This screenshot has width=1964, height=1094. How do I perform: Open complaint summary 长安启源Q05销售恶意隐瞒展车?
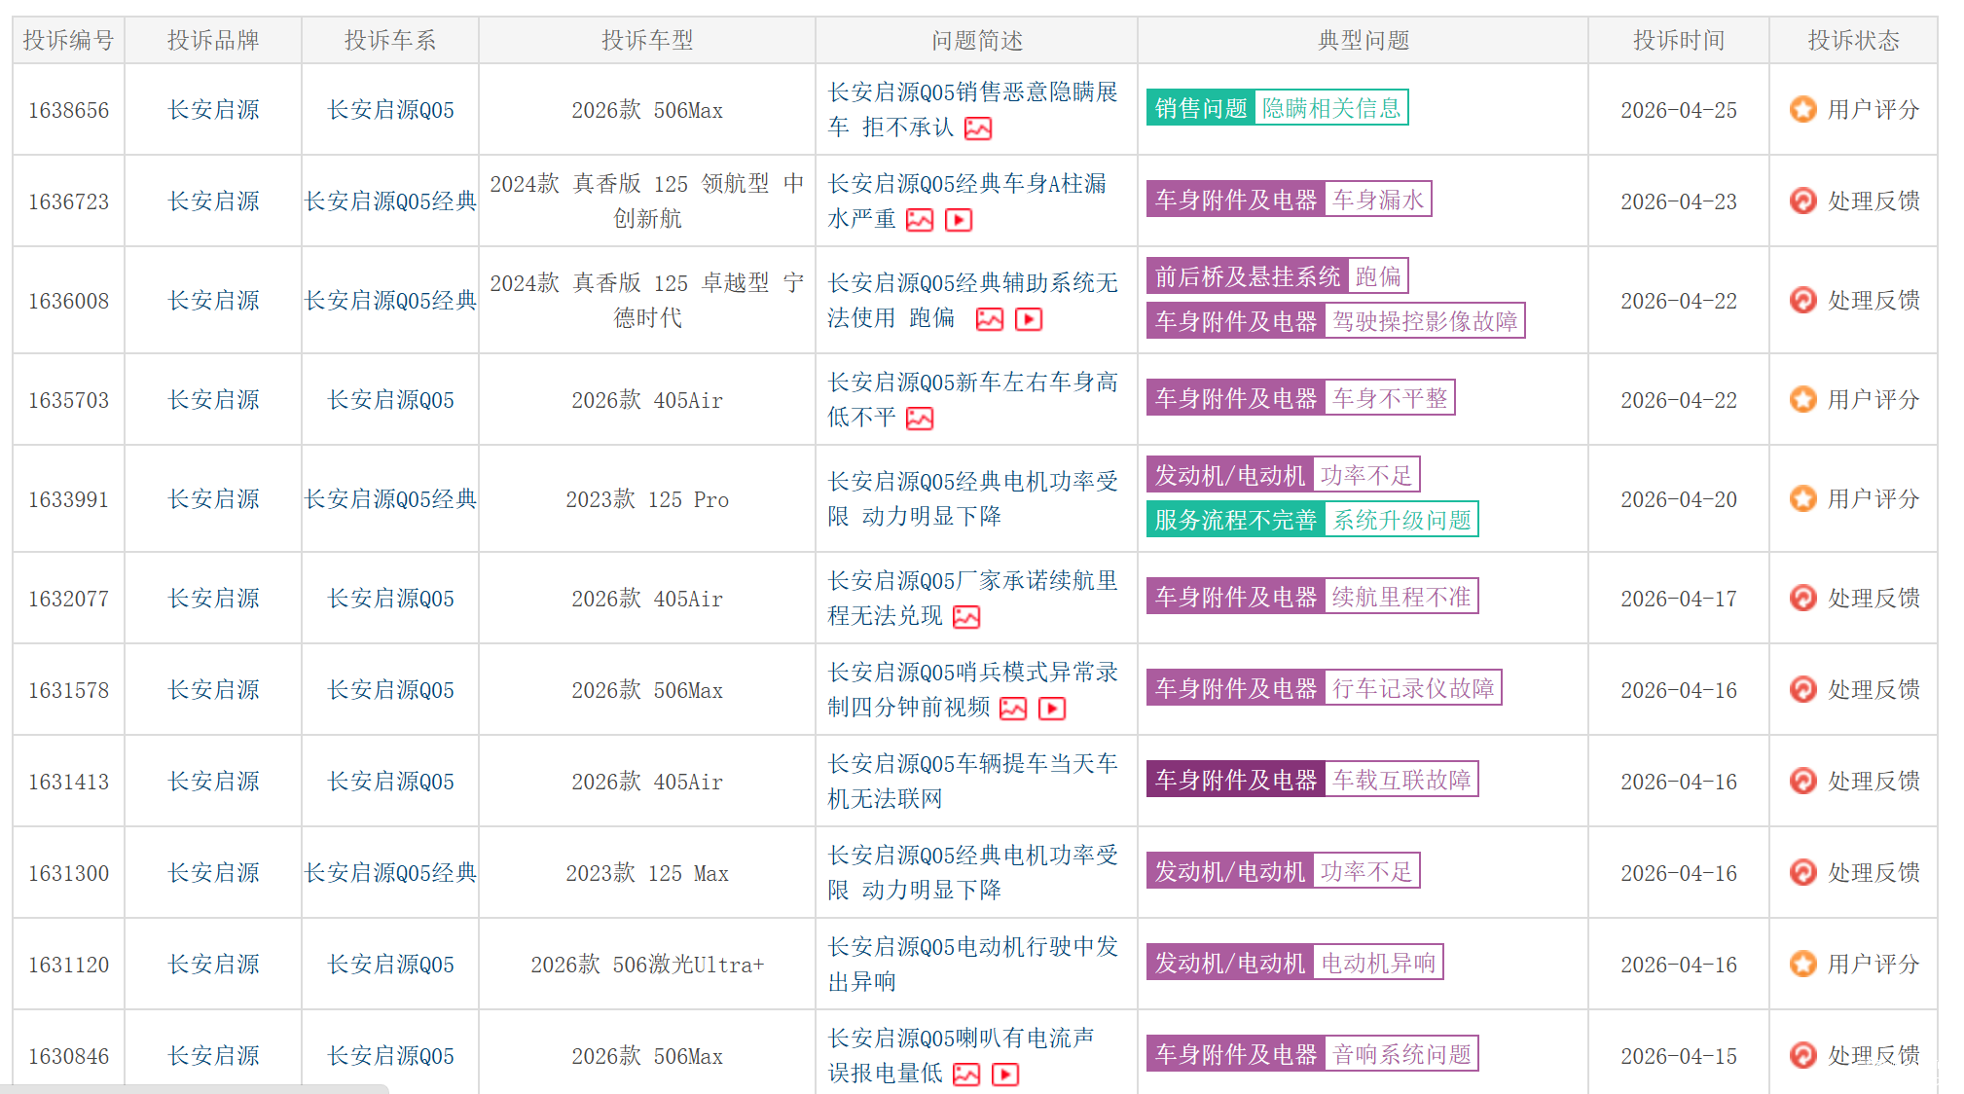[x=972, y=109]
